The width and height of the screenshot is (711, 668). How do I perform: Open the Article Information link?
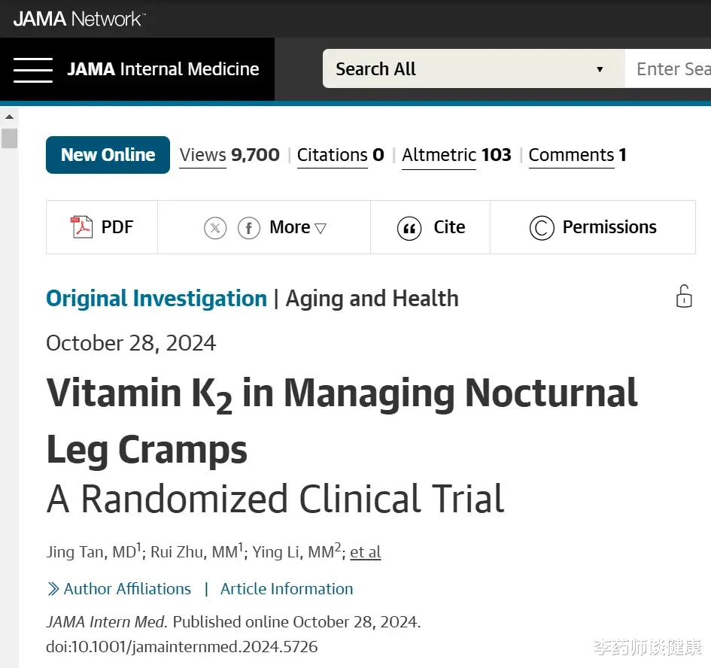point(287,589)
